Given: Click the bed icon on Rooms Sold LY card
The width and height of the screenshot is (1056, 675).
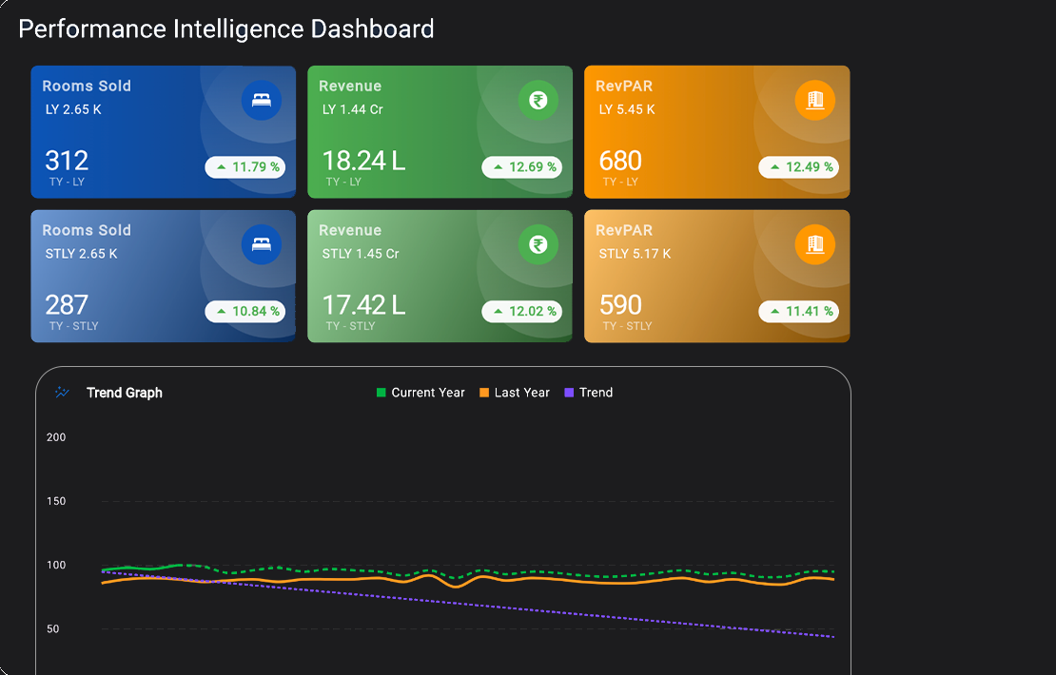Looking at the screenshot, I should (262, 100).
